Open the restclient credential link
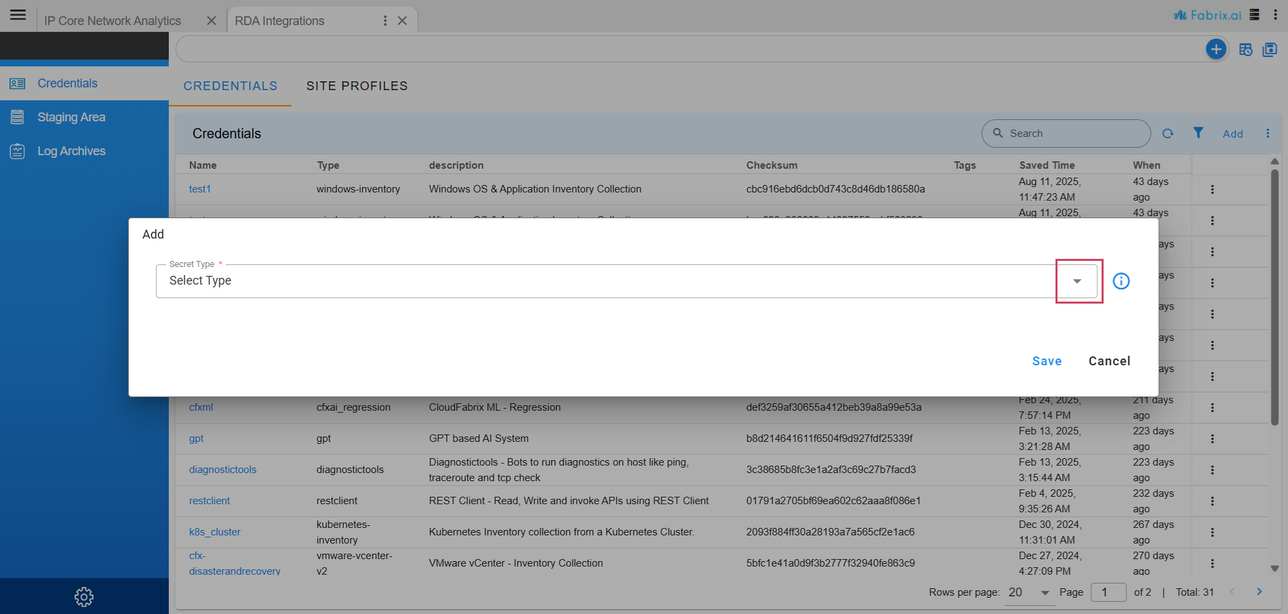Viewport: 1288px width, 614px height. pyautogui.click(x=209, y=501)
